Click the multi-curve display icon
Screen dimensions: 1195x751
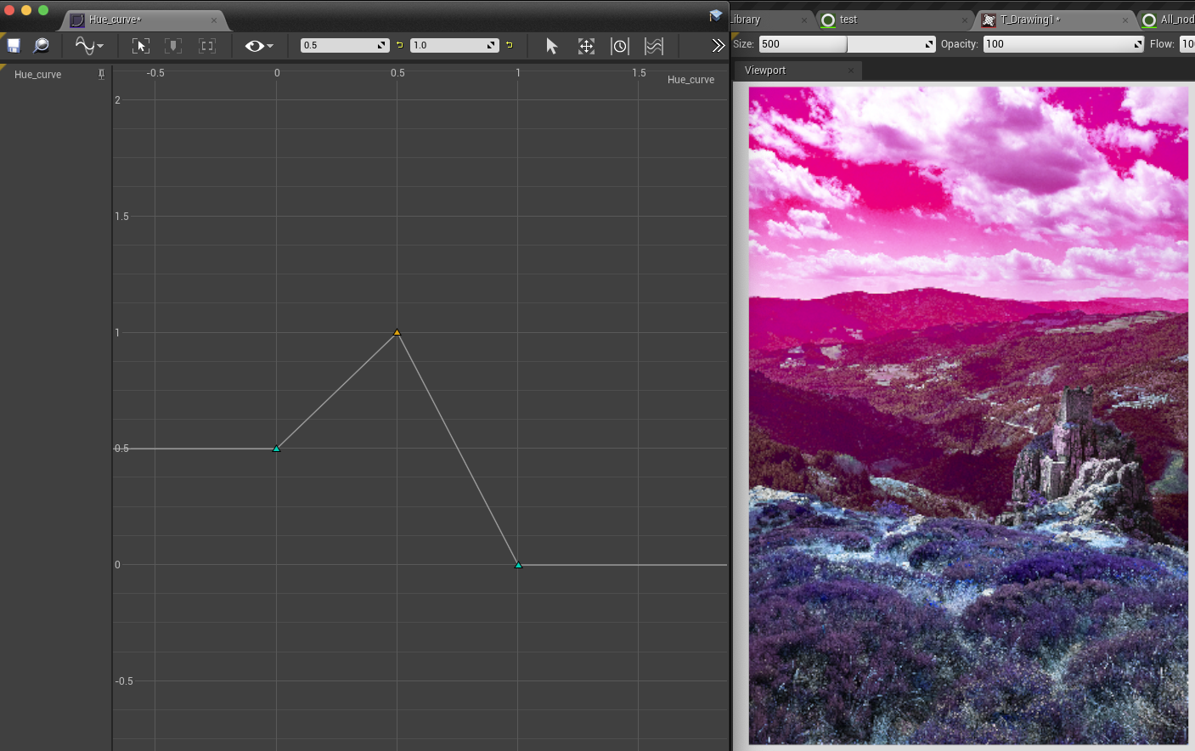654,45
